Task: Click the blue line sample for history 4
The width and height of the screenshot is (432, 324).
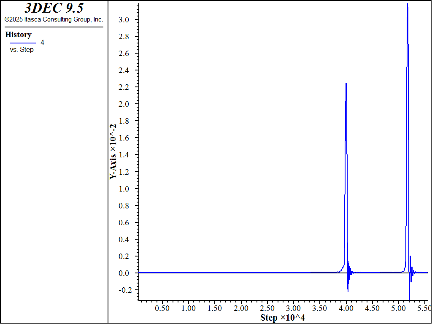Action: [x=23, y=43]
